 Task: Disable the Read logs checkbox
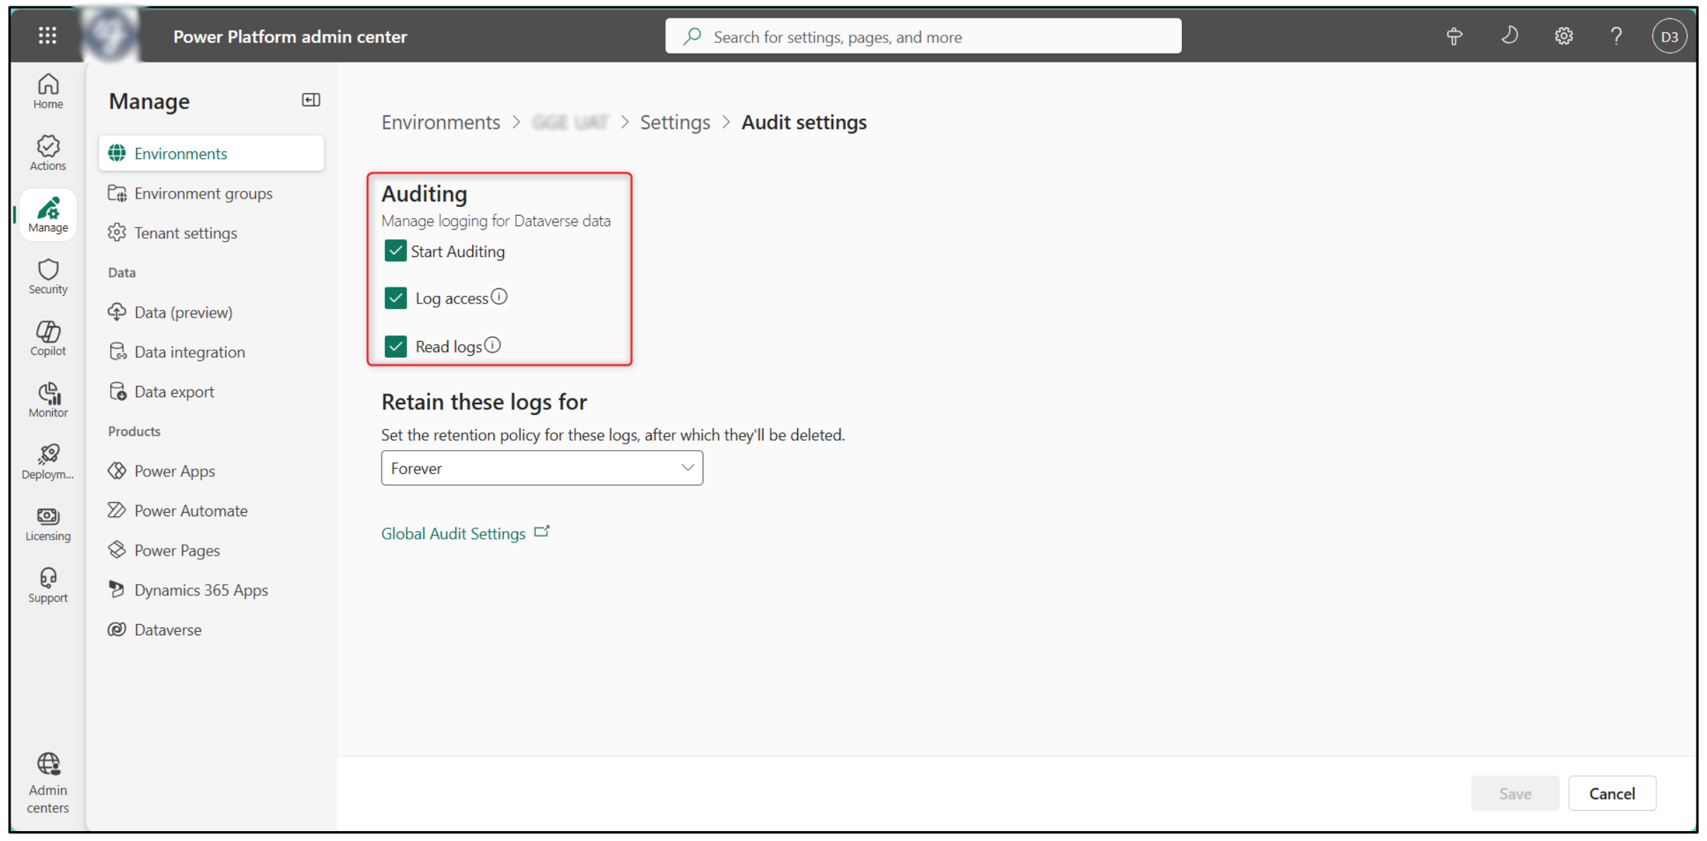click(x=395, y=346)
